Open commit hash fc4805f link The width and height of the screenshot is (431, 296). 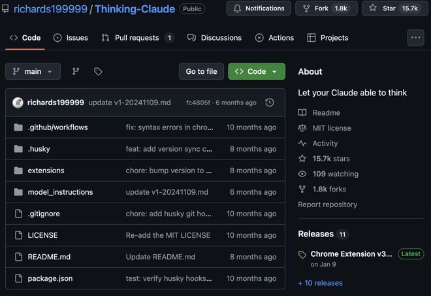pyautogui.click(x=198, y=103)
